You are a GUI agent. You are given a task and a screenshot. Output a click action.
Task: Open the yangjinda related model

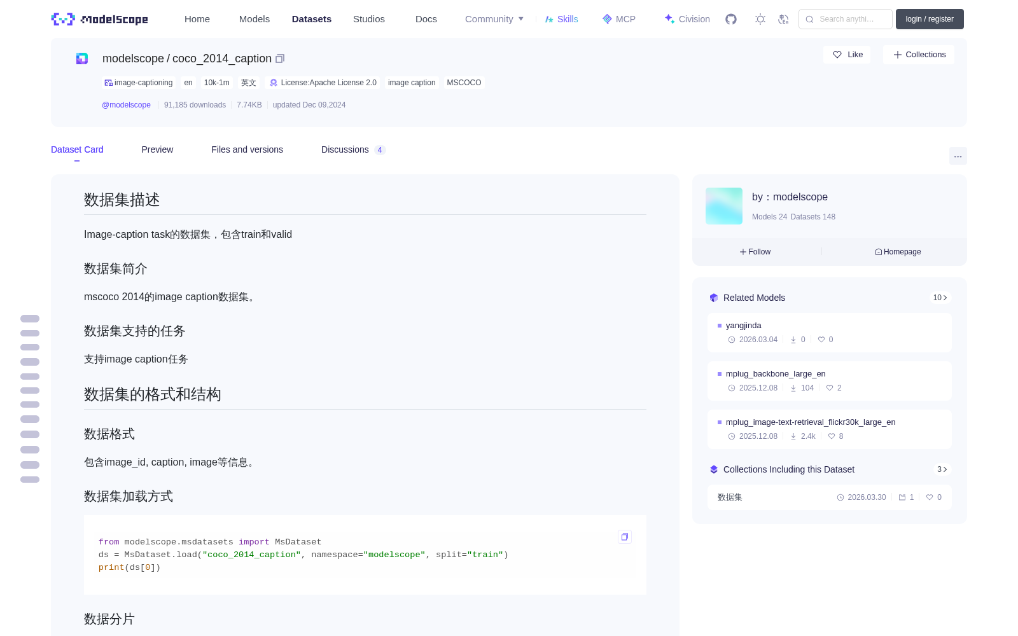tap(830, 333)
